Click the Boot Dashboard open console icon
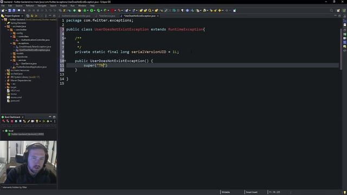 21,121
